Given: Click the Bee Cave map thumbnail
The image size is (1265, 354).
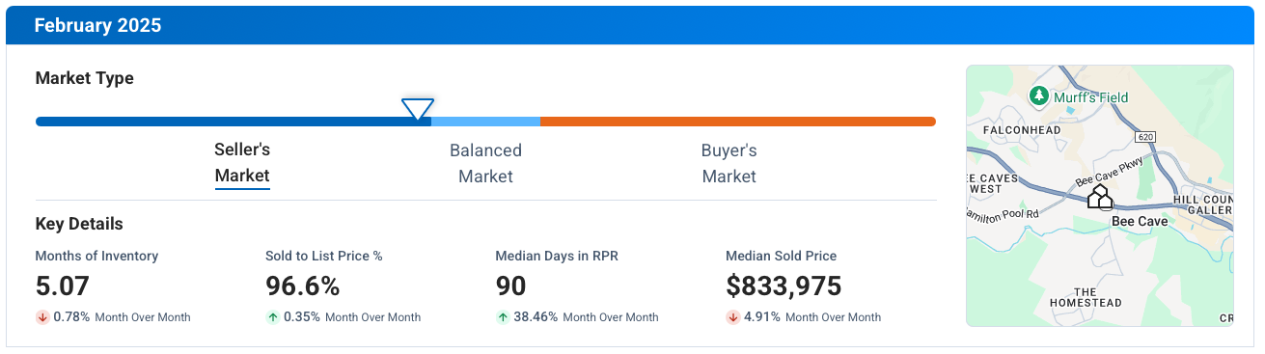Looking at the screenshot, I should 1100,196.
